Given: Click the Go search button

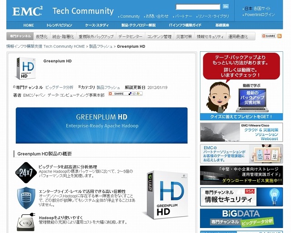Looking at the screenshot, I should click(226, 6).
